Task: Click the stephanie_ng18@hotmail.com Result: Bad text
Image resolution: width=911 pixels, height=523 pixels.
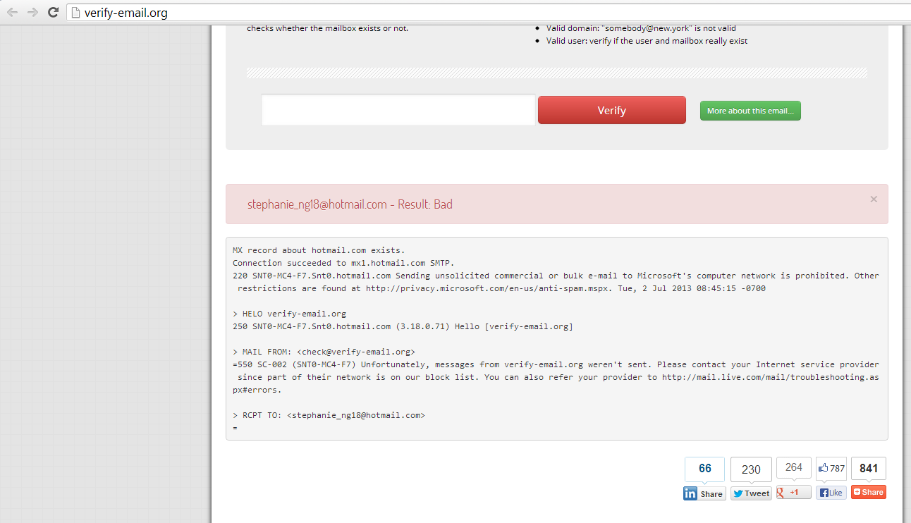Action: pos(350,204)
